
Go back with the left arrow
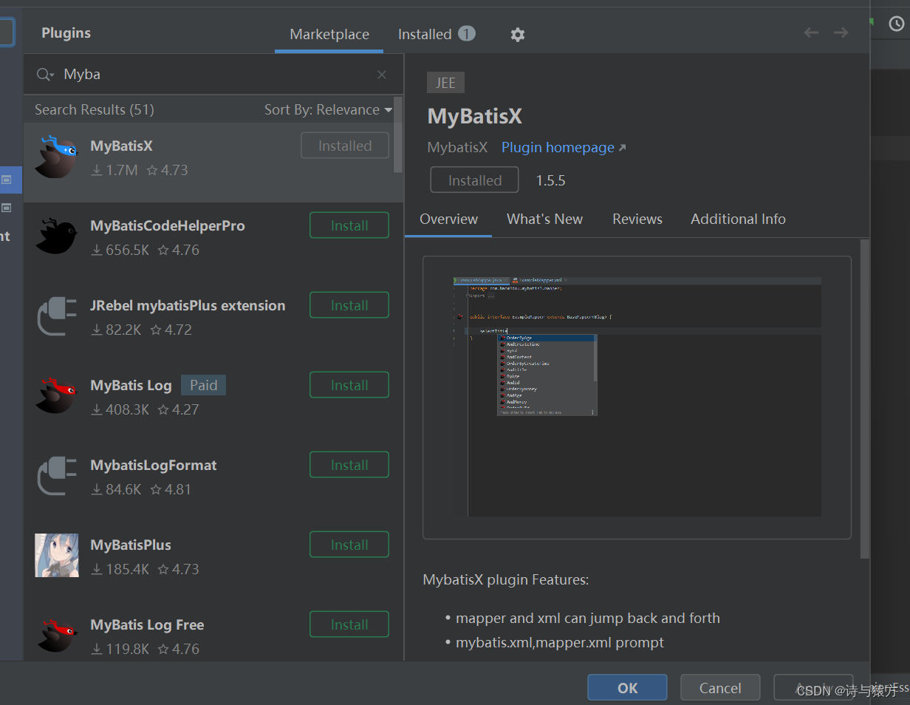tap(811, 33)
